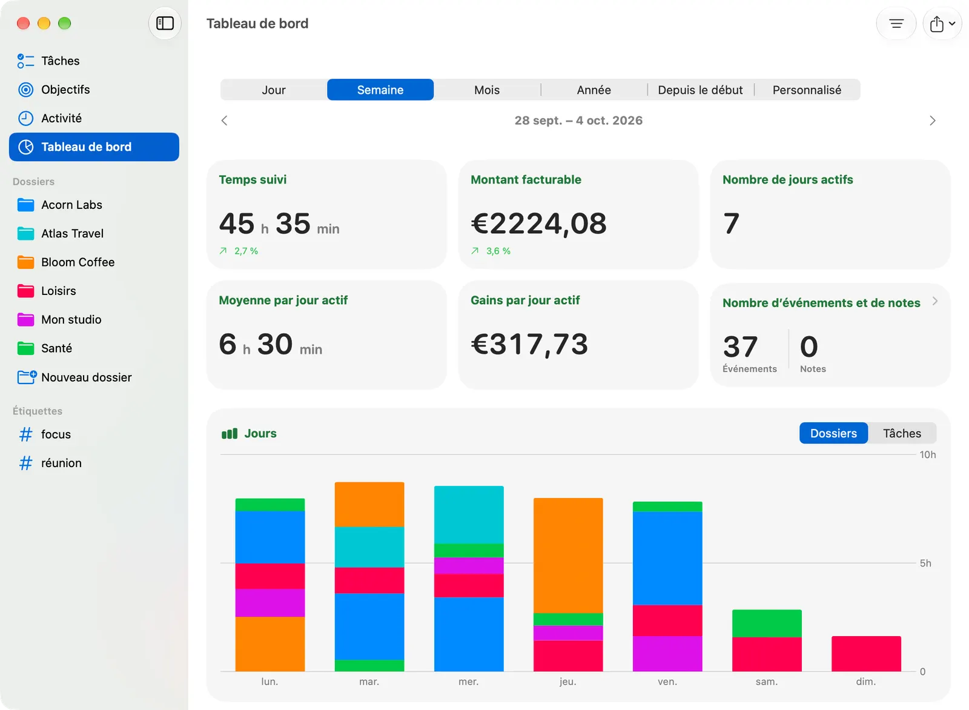Click the Loisirs folder icon
Viewport: 969px width, 710px height.
[25, 291]
